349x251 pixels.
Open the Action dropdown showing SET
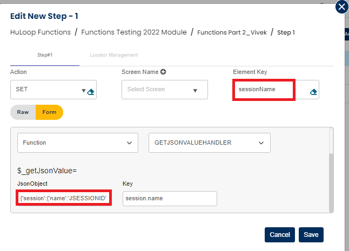point(49,90)
